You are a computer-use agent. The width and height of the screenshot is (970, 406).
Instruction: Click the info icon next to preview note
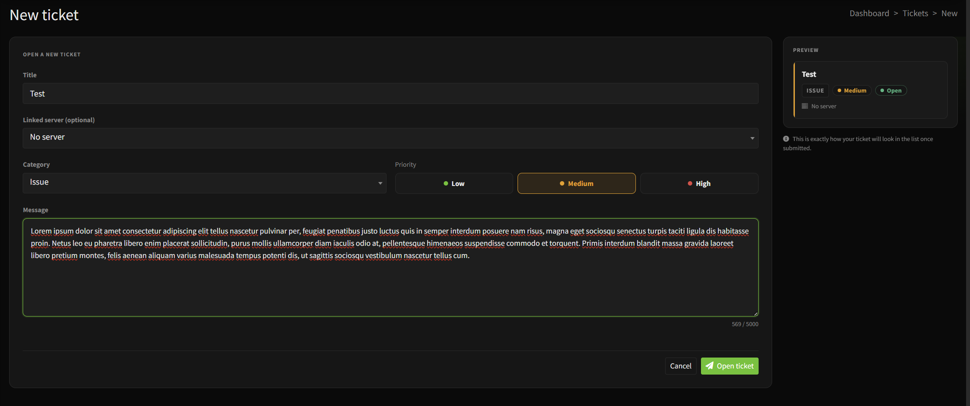[786, 139]
